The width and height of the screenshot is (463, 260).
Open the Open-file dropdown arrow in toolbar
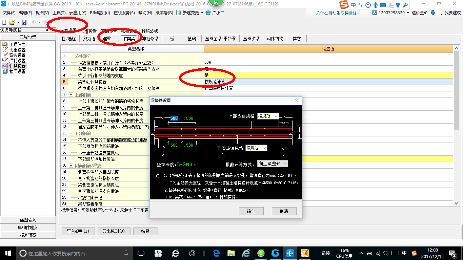(17, 22)
